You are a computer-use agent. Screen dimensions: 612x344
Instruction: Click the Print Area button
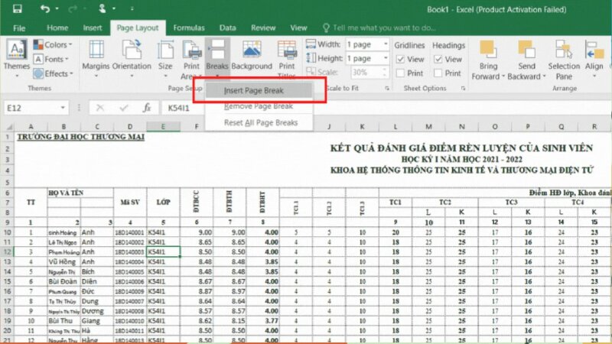click(x=192, y=59)
